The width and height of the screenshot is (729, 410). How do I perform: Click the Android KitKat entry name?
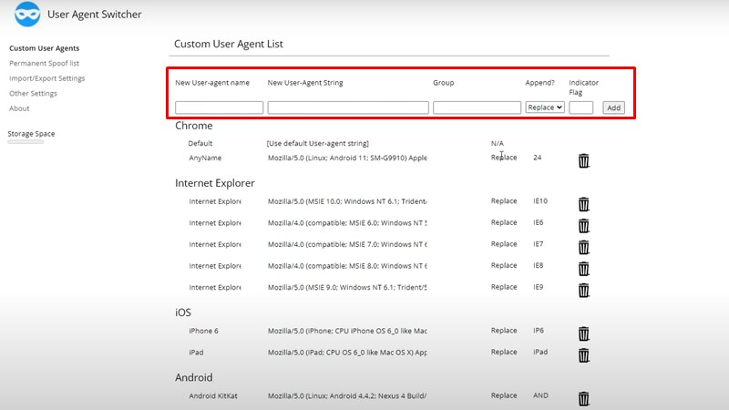(213, 396)
